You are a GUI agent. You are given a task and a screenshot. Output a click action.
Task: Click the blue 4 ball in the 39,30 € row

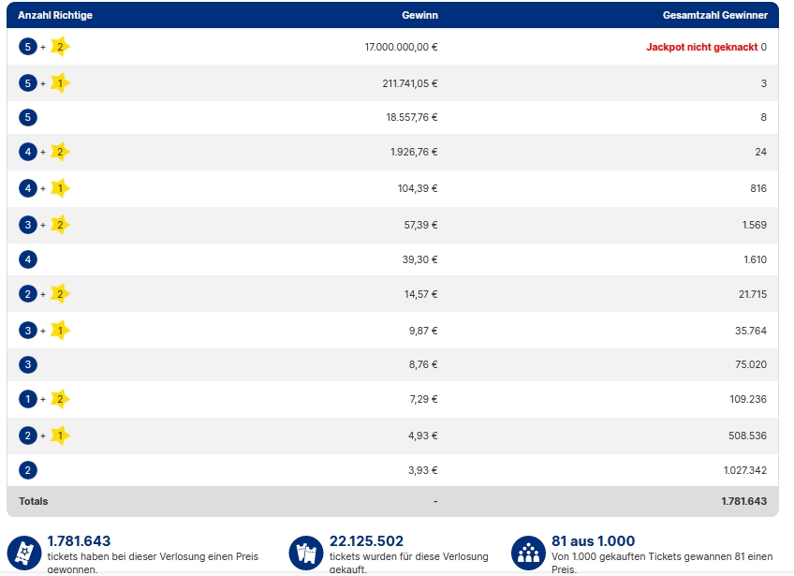coord(28,259)
